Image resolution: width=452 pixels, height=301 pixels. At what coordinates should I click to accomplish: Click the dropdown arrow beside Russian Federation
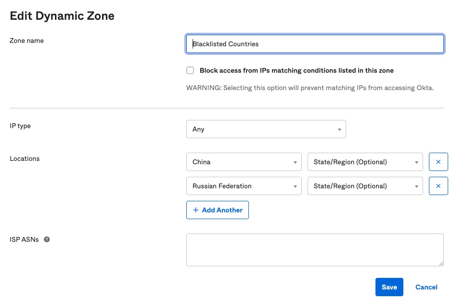pos(296,186)
